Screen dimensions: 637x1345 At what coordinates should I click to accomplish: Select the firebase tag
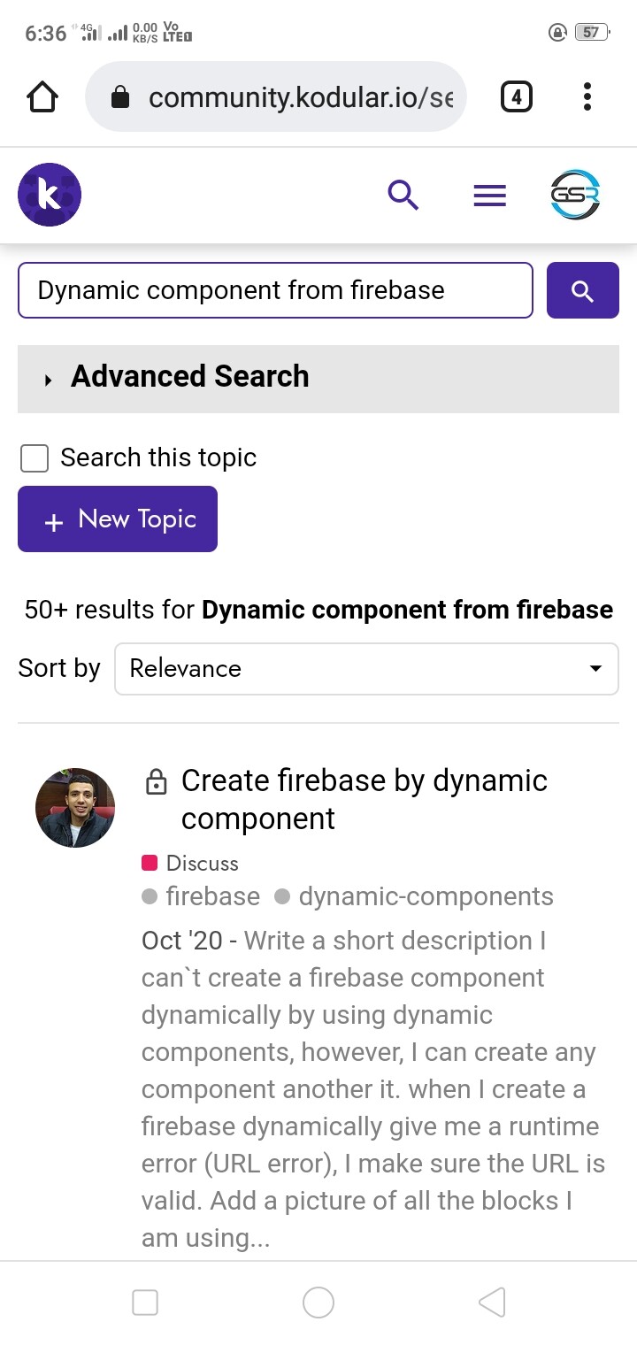coord(212,896)
